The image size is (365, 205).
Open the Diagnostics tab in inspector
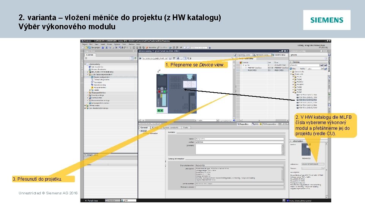coord(270,124)
